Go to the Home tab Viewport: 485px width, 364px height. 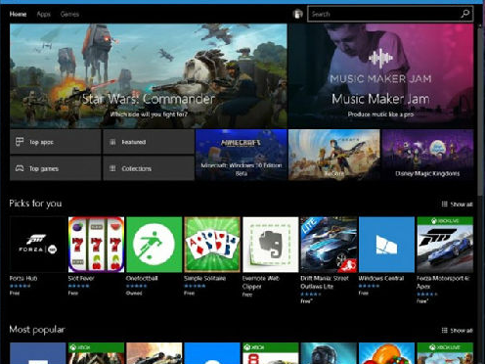[x=18, y=14]
